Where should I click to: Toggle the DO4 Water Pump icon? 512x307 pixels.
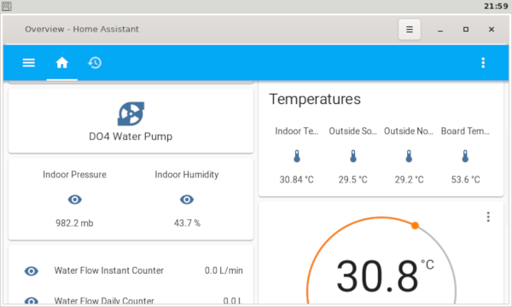tap(131, 114)
